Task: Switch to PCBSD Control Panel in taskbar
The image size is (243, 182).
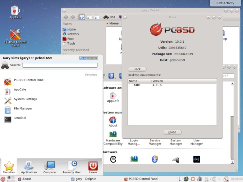Action: pyautogui.click(x=141, y=179)
